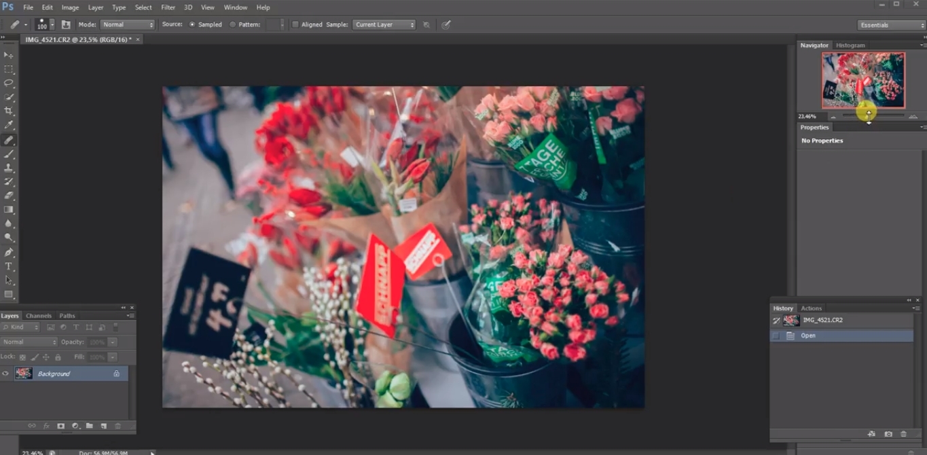Select the Rectangle shape tool
Viewport: 927px width, 455px height.
(x=9, y=294)
